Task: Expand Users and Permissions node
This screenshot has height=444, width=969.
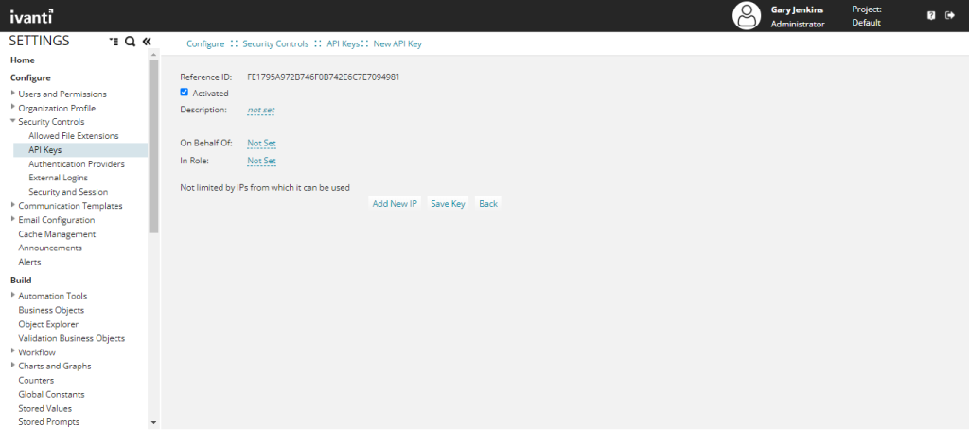Action: point(13,94)
